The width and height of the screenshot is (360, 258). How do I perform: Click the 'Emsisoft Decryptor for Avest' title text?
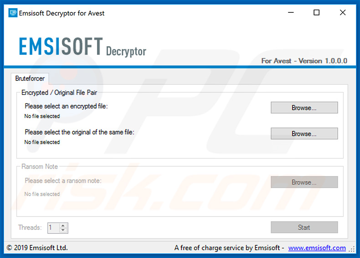62,13
